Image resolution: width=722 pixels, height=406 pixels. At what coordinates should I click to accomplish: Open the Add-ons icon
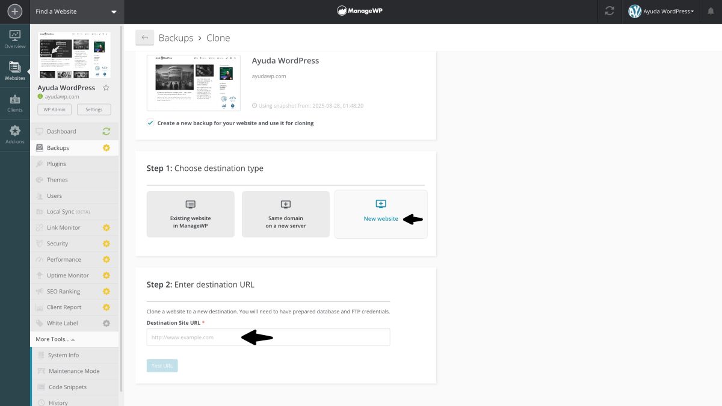14,132
